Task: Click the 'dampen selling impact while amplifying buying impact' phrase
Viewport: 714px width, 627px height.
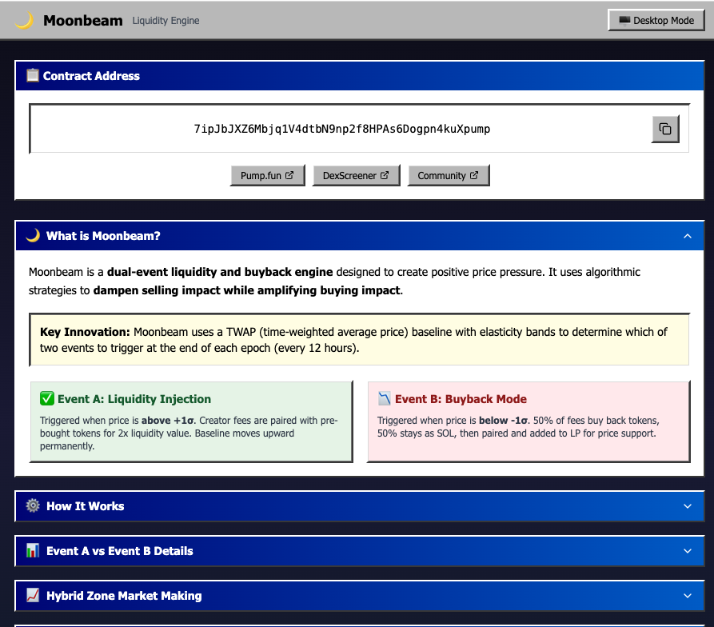Action: (247, 290)
